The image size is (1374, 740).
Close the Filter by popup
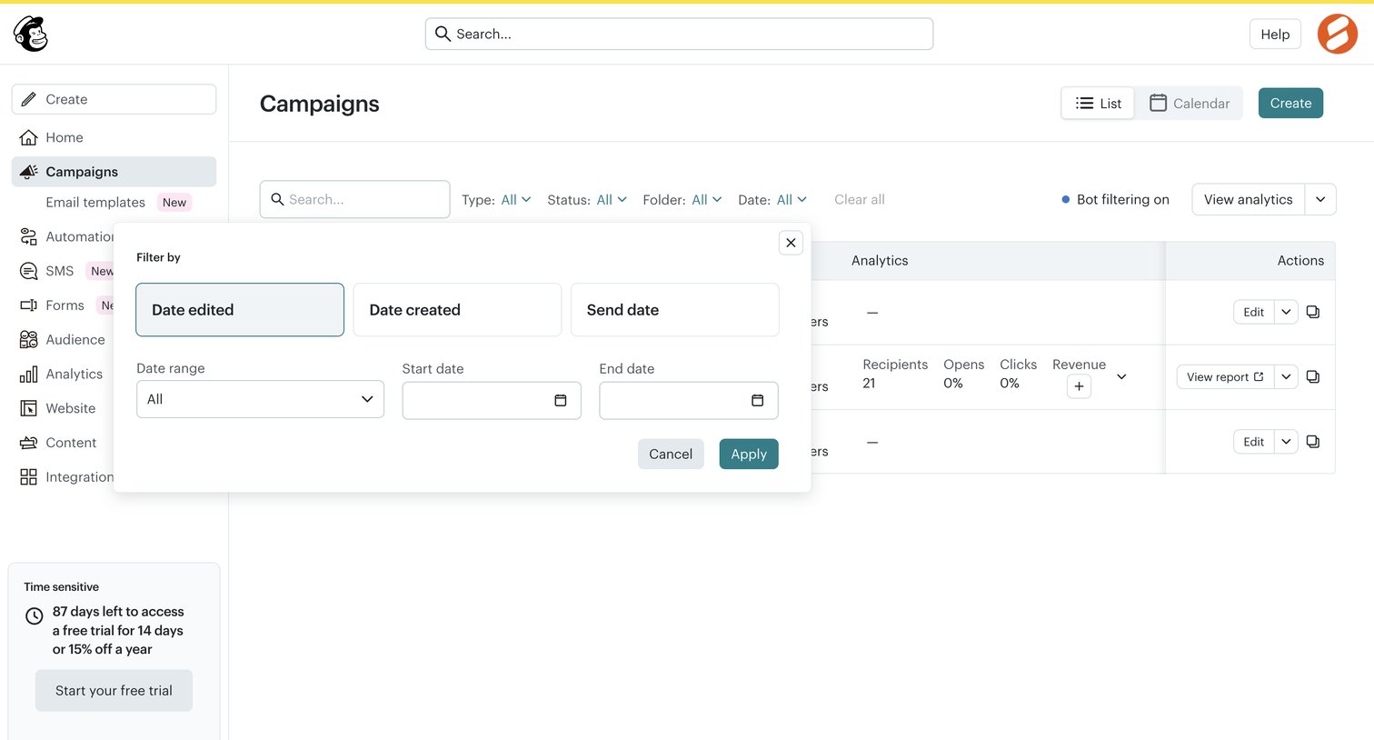(x=791, y=243)
